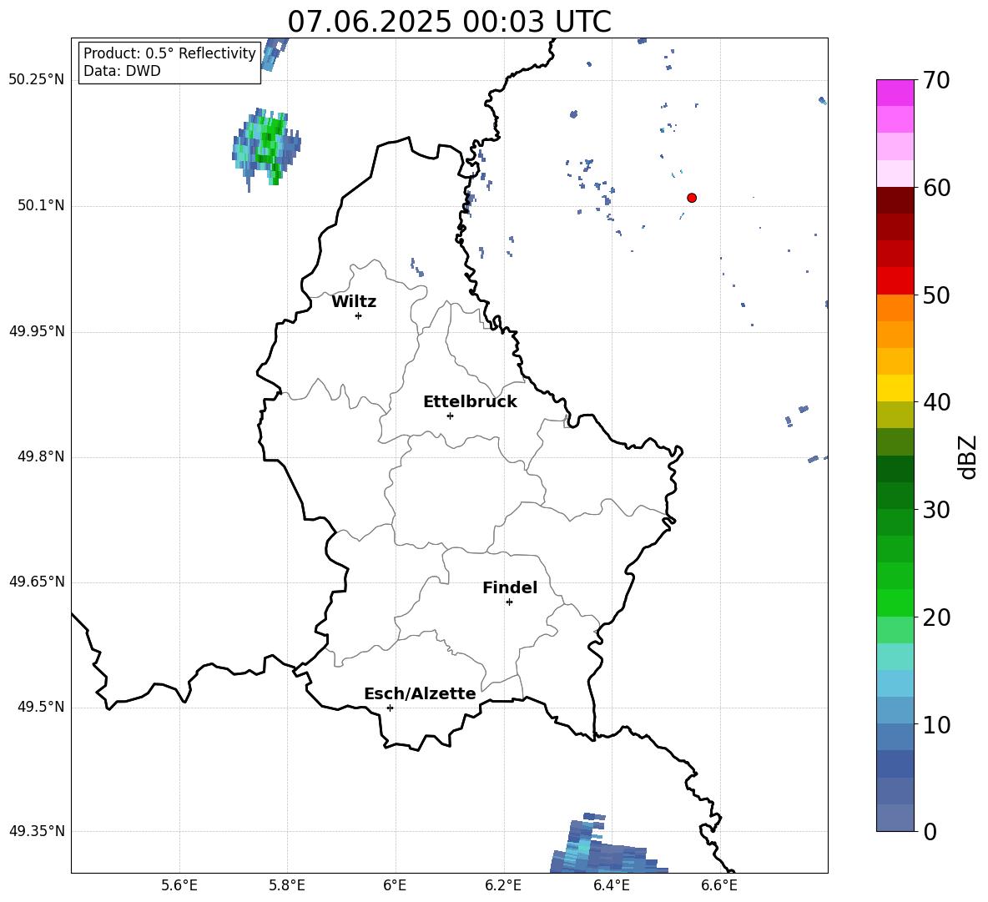
Task: Click the bright green 20 dBZ colorbar band
Action: coord(895,602)
